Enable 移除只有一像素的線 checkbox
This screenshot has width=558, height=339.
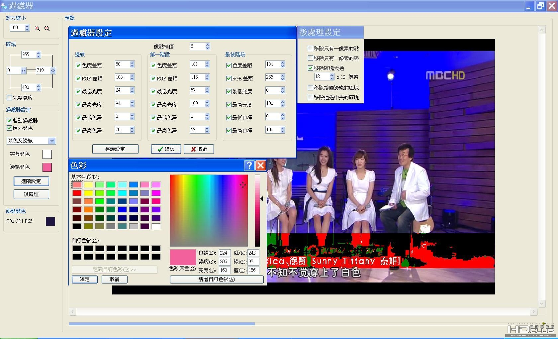[311, 58]
